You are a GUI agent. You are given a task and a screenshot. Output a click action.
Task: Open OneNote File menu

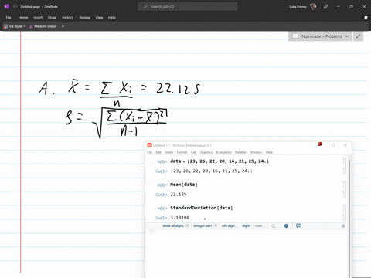9,18
